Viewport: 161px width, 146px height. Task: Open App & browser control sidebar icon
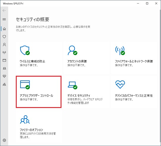coord(4,60)
